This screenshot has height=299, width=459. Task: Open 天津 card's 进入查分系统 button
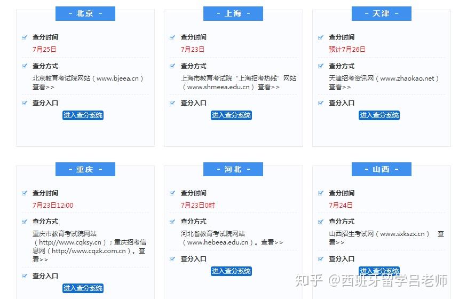(379, 115)
